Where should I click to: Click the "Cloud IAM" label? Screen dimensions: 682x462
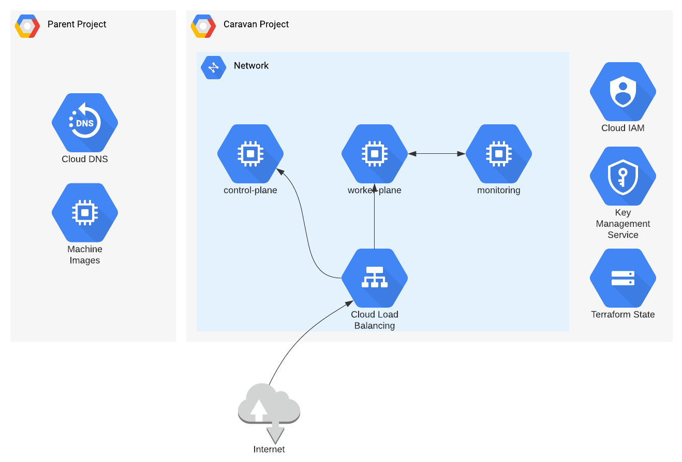[623, 128]
